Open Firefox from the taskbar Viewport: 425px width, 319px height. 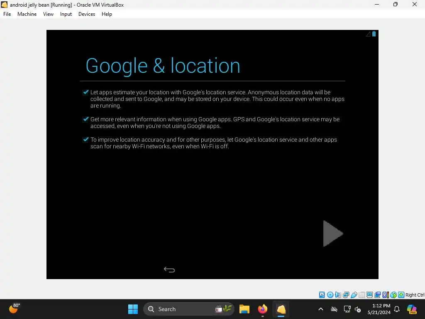pyautogui.click(x=262, y=309)
